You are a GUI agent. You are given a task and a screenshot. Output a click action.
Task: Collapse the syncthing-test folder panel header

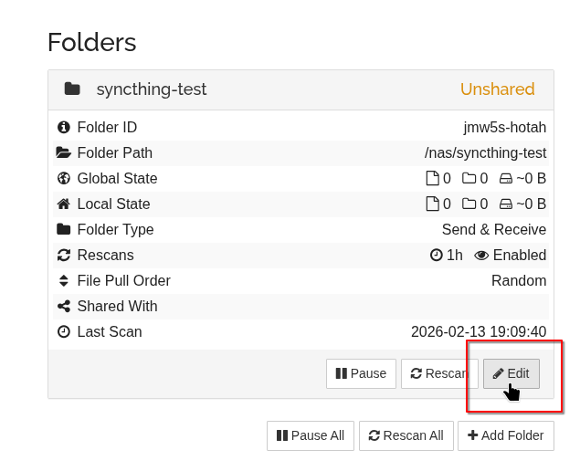pos(274,89)
